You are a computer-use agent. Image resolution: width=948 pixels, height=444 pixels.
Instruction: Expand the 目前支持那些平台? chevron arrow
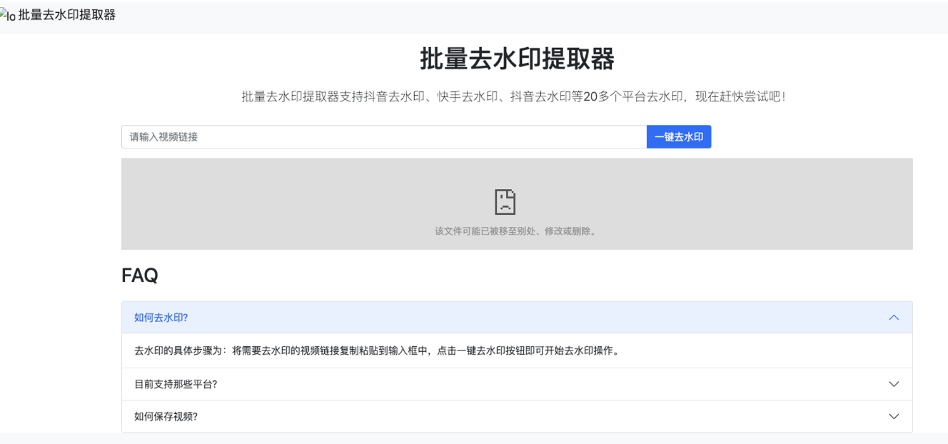[x=893, y=384]
